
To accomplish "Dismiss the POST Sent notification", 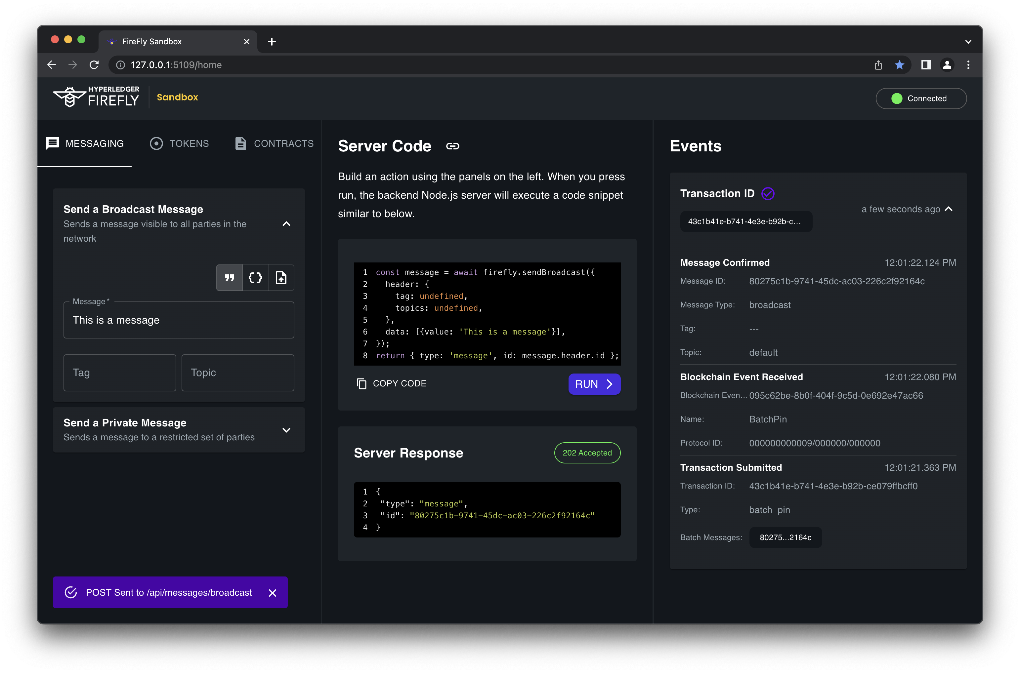I will (x=272, y=592).
